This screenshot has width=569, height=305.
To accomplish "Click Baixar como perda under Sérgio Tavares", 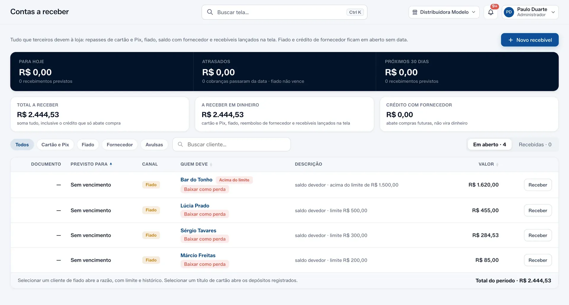I will pos(205,239).
